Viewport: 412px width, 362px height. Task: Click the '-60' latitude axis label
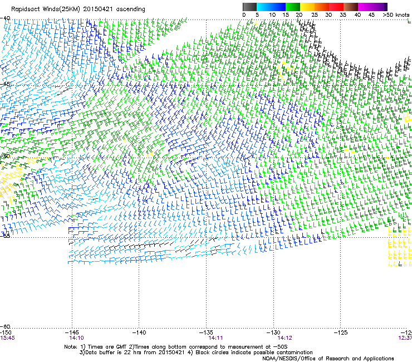point(5,326)
